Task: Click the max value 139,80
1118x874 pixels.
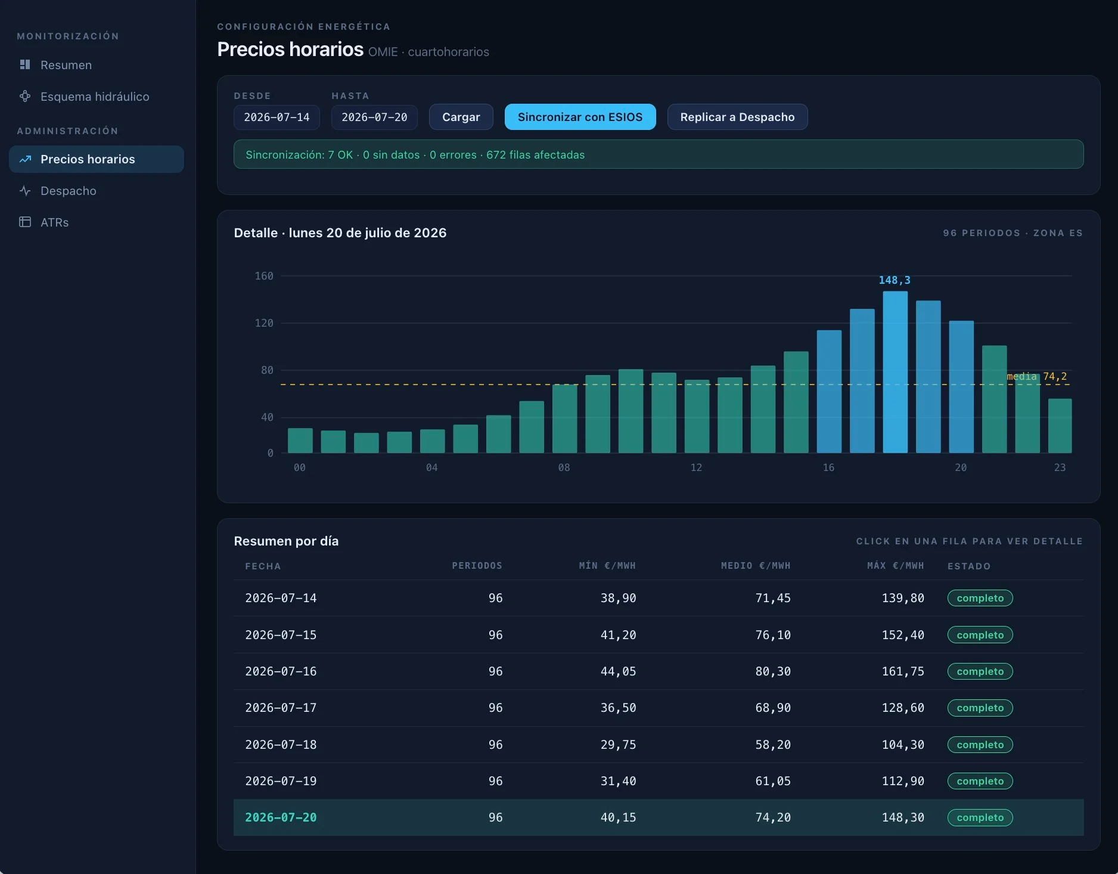Action: [x=903, y=598]
